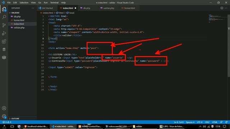Screen dimensions: 230x129
Task: Open the Go menu
Action: pos(40,3)
